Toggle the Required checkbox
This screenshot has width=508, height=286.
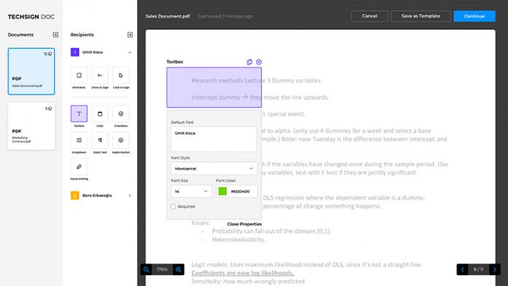point(173,206)
